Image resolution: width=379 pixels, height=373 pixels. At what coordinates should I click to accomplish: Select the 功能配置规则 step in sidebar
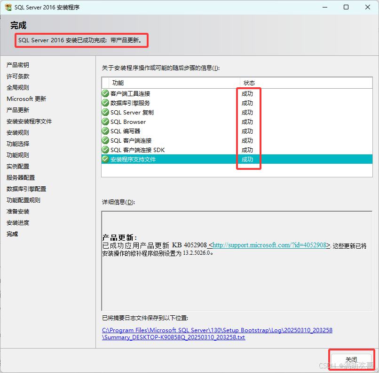coord(23,200)
